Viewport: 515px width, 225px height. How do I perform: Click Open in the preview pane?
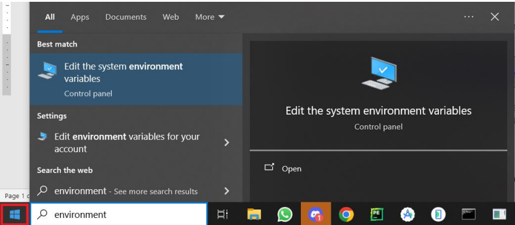[291, 168]
